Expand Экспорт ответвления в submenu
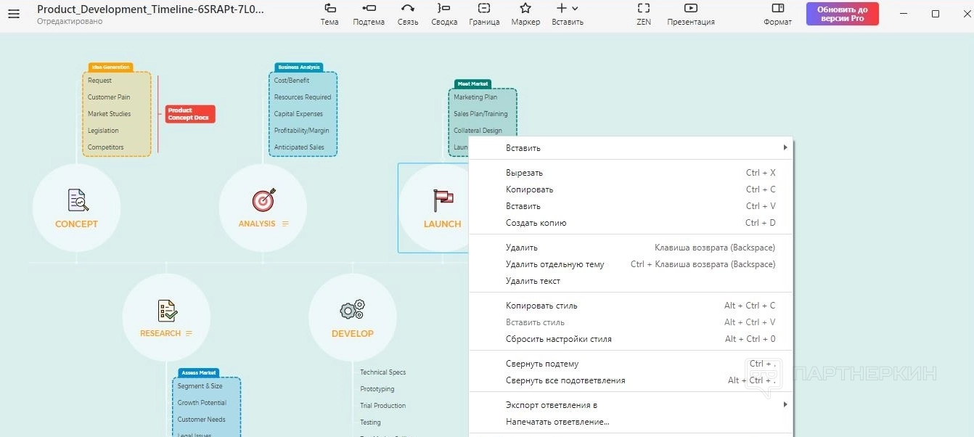This screenshot has width=974, height=437. [x=631, y=404]
